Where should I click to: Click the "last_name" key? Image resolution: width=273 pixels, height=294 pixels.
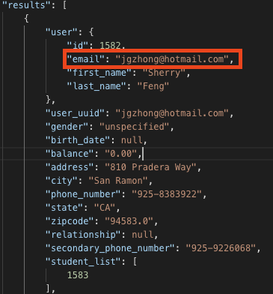pos(96,86)
